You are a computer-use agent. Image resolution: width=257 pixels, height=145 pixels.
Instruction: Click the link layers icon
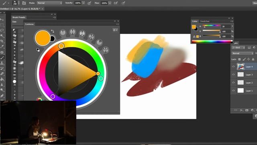pyautogui.click(x=236, y=110)
